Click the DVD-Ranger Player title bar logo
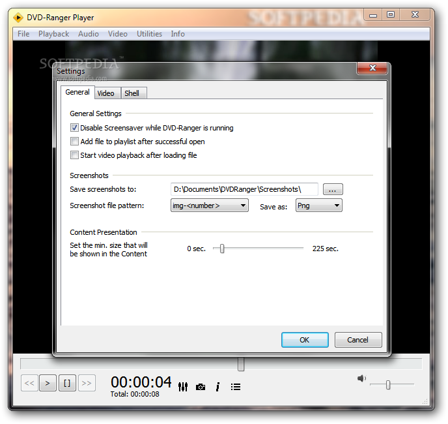The width and height of the screenshot is (448, 424). tap(18, 18)
